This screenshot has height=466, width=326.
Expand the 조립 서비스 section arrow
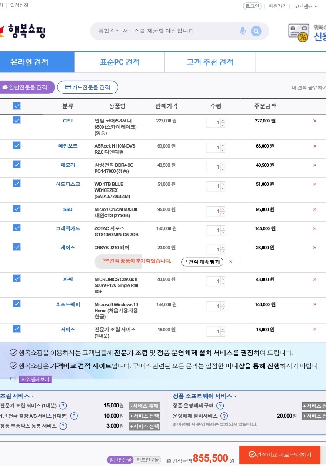point(33,396)
